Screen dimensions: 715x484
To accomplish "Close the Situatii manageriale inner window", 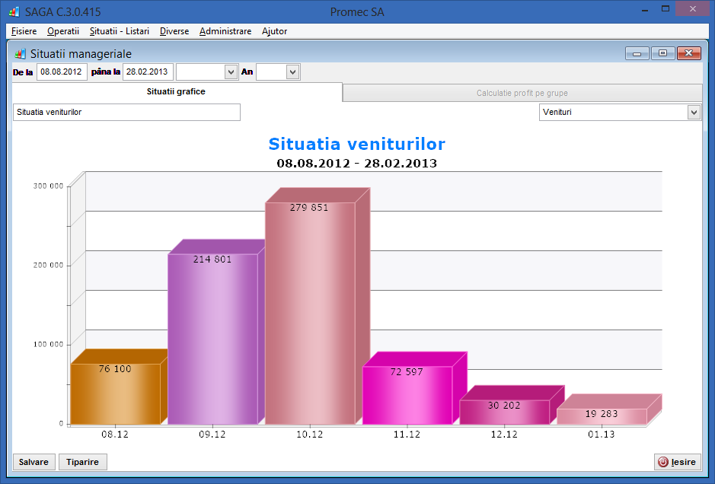I will [688, 53].
